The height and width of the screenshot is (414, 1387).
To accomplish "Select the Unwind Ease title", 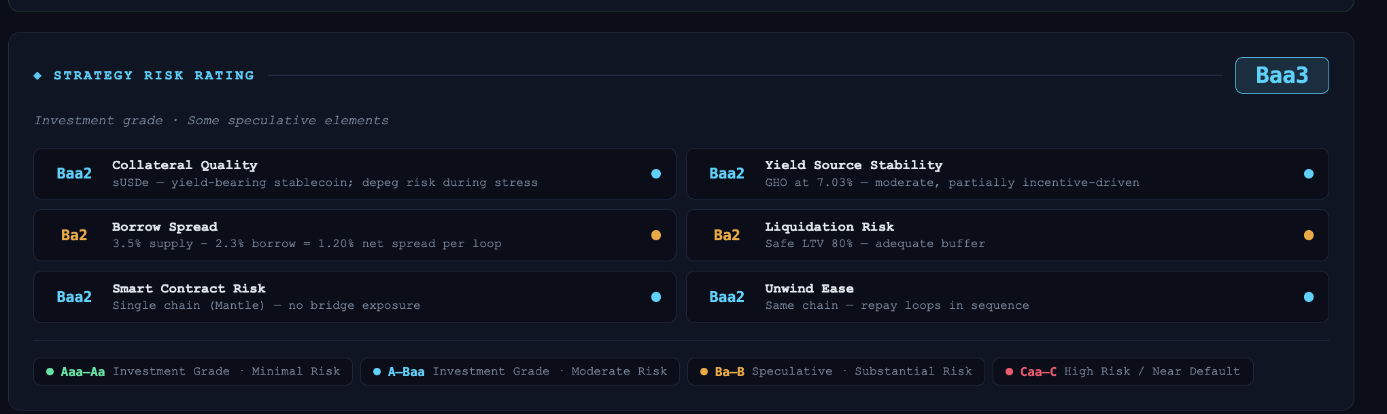I will click(809, 288).
